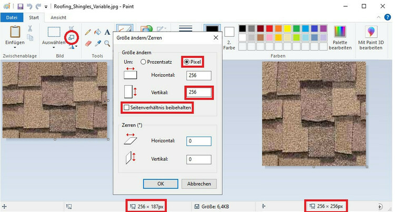Screen dimensions: 395x212
Task: Select the Text tool
Action: coord(107,32)
